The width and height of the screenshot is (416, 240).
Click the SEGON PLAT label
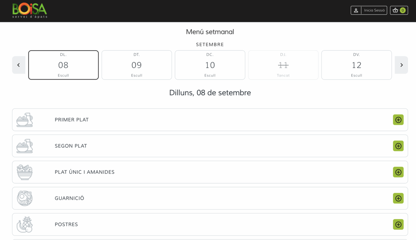pyautogui.click(x=71, y=146)
